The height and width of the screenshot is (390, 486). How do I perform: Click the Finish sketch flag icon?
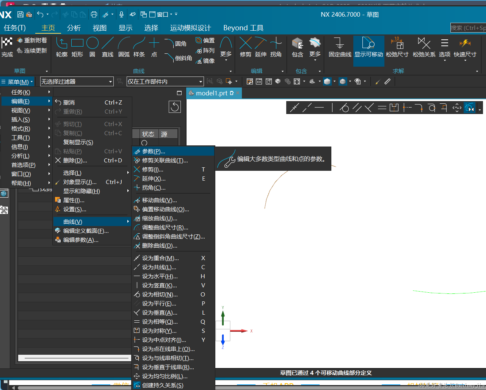(7, 47)
